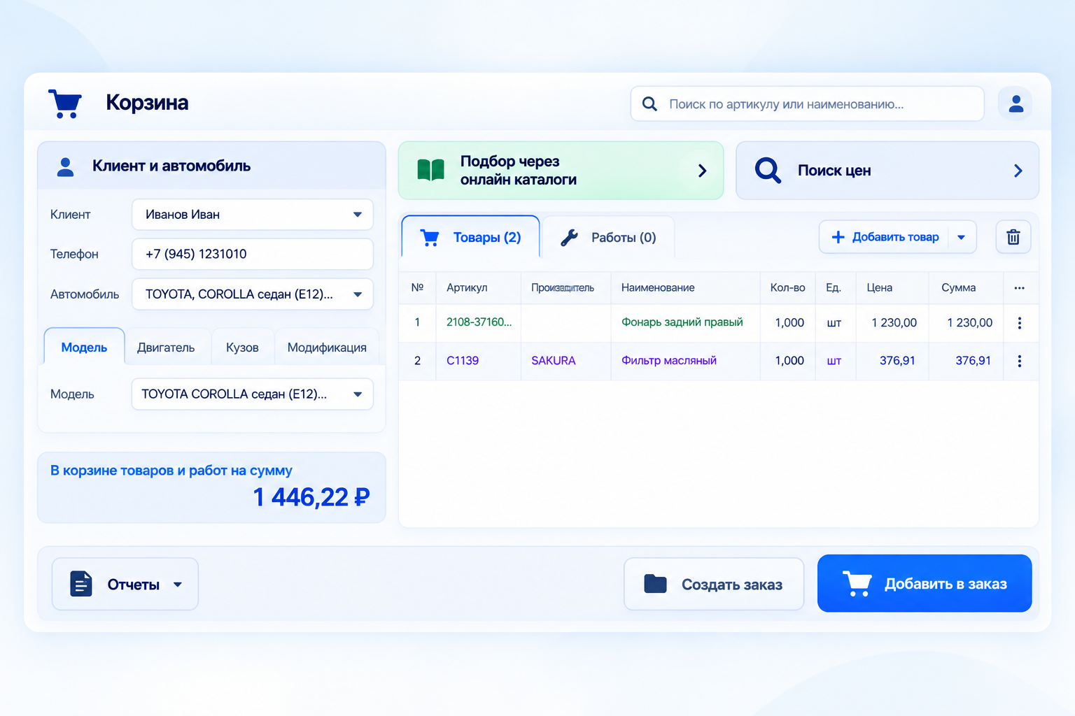This screenshot has height=716, width=1075.
Task: Expand the Автомобиль dropdown with TOYOTA, COROLLA
Action: 358,294
